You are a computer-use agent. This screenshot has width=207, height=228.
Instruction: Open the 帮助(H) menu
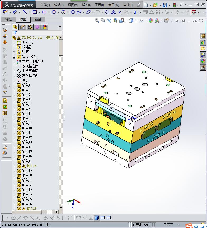click(128, 5)
